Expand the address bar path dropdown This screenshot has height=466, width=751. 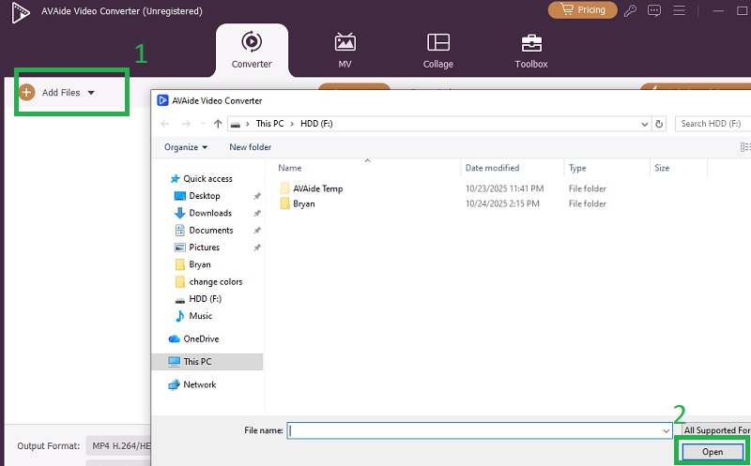[643, 124]
